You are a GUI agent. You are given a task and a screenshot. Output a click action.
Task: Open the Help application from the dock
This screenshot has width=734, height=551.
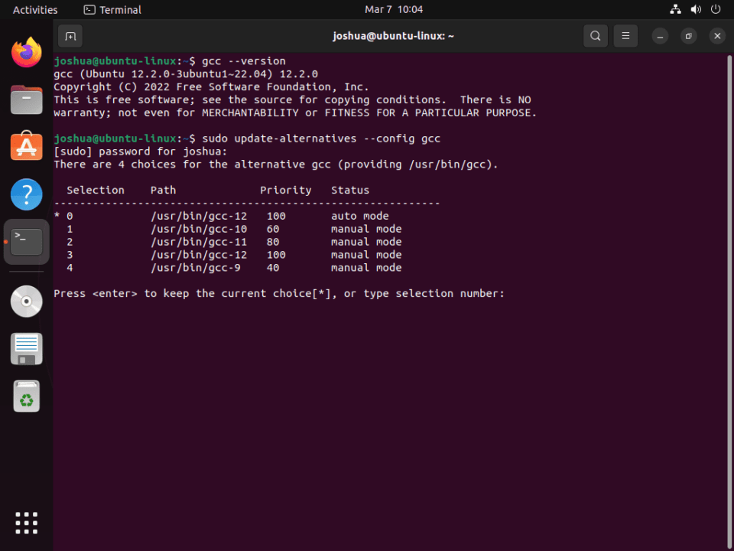pos(27,194)
